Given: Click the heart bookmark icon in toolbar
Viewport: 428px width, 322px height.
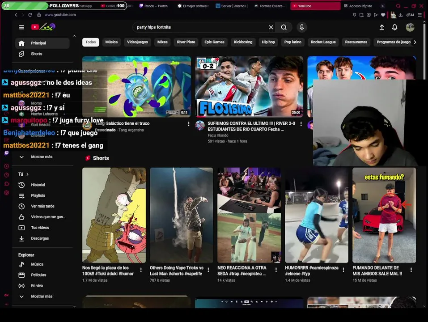Looking at the screenshot, I should pyautogui.click(x=383, y=15).
